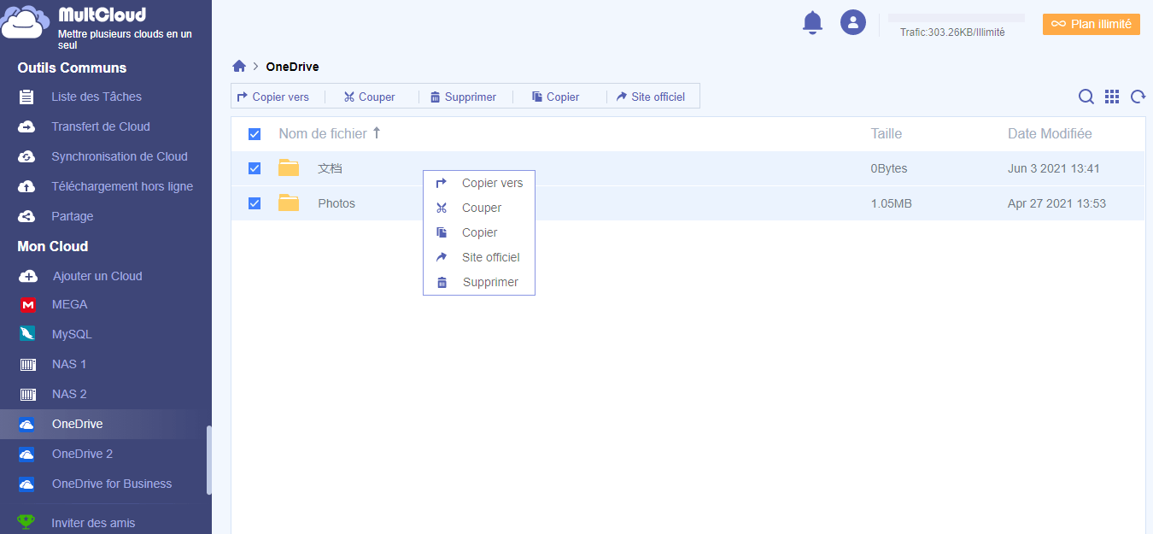Viewport: 1153px width, 534px height.
Task: Click the Ajouter un Cloud label
Action: pos(97,276)
